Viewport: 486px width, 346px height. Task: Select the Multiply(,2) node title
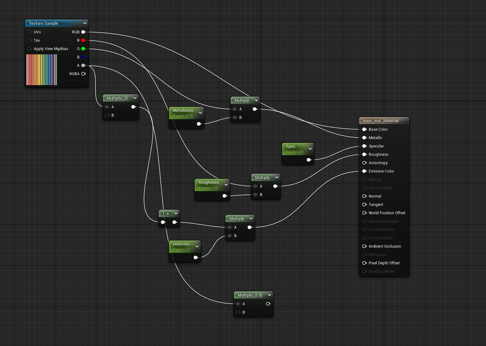pyautogui.click(x=117, y=98)
